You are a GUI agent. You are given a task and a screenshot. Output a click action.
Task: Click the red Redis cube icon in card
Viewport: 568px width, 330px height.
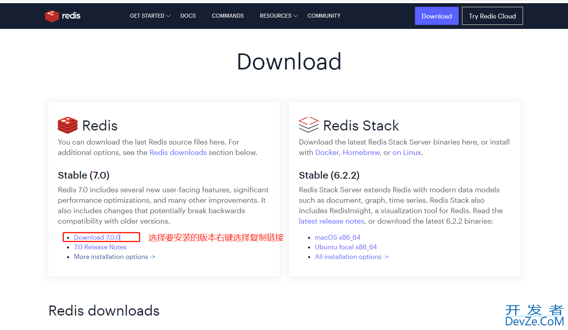click(67, 125)
